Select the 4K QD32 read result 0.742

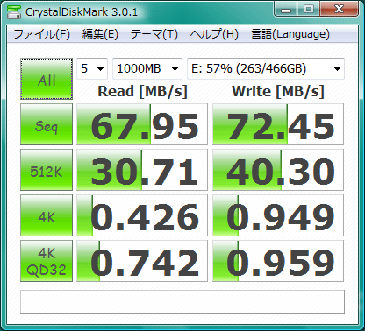tap(142, 261)
